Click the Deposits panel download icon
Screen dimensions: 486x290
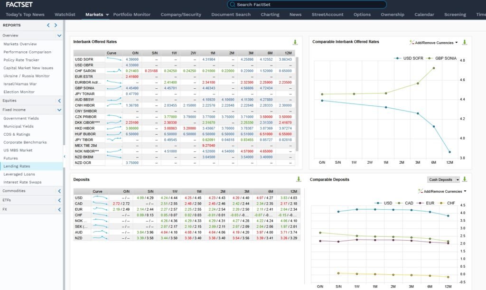coord(299,179)
